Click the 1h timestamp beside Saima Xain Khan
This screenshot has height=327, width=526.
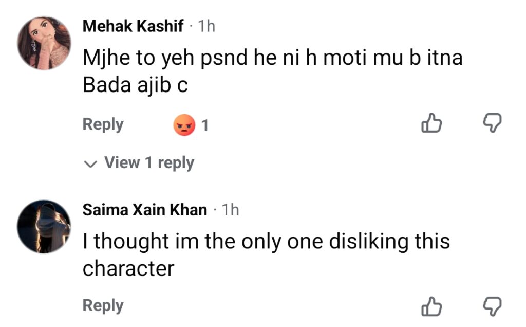230,210
